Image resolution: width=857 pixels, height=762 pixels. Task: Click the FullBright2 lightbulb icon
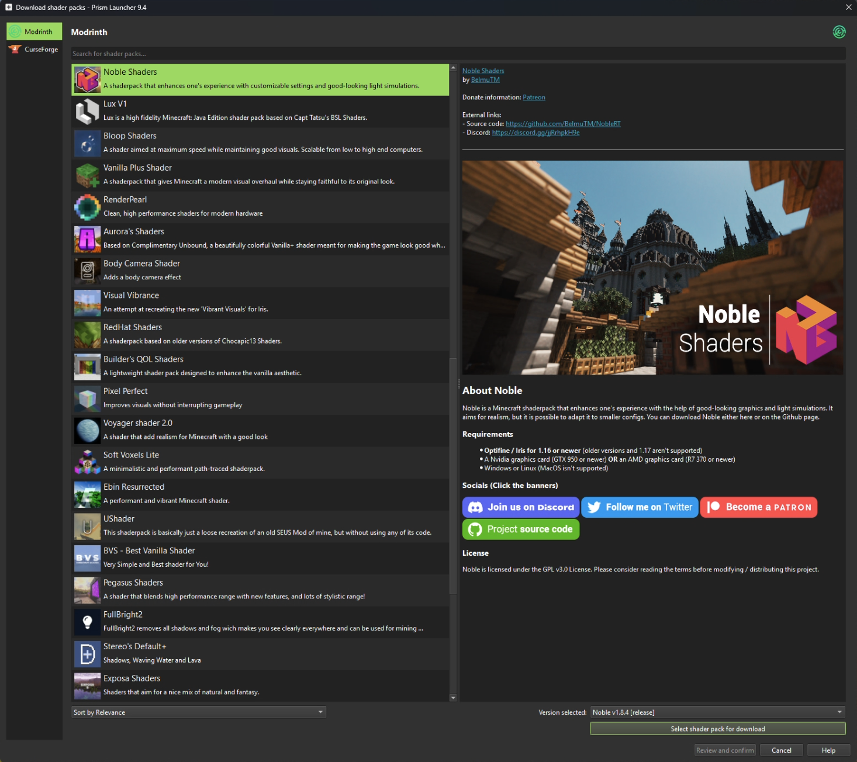(87, 622)
